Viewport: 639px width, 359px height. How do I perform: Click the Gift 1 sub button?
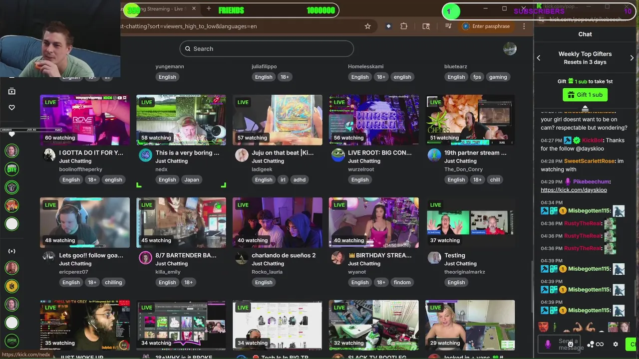585,95
